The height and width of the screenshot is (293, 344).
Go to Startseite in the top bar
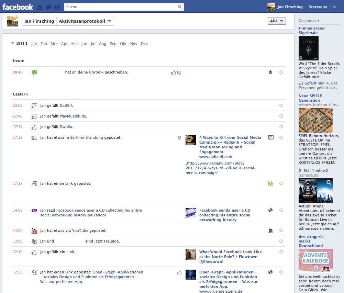tap(318, 7)
